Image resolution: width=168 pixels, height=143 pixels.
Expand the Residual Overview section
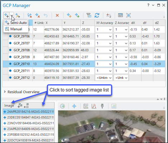5,92
